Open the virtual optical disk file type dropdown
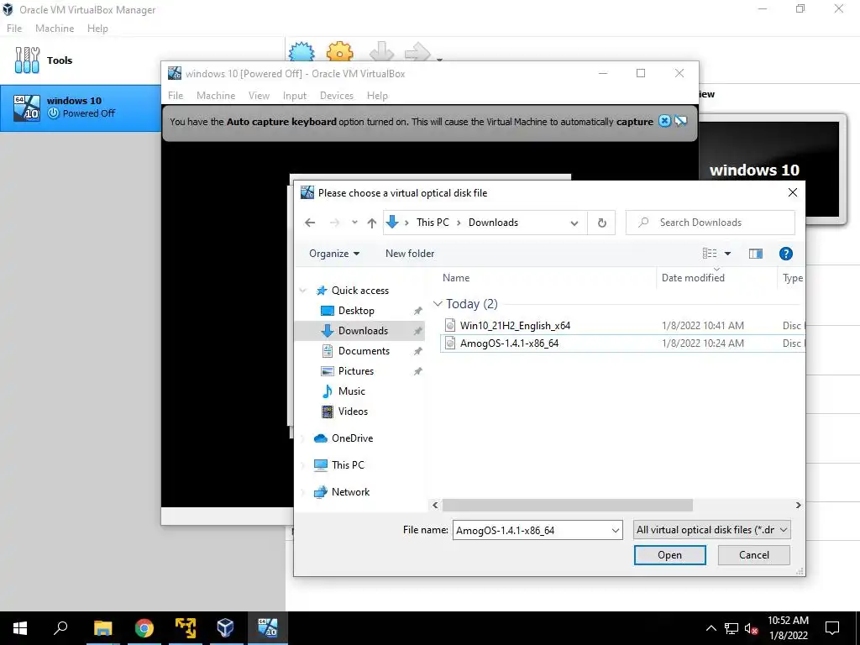Image resolution: width=860 pixels, height=645 pixels. point(712,530)
